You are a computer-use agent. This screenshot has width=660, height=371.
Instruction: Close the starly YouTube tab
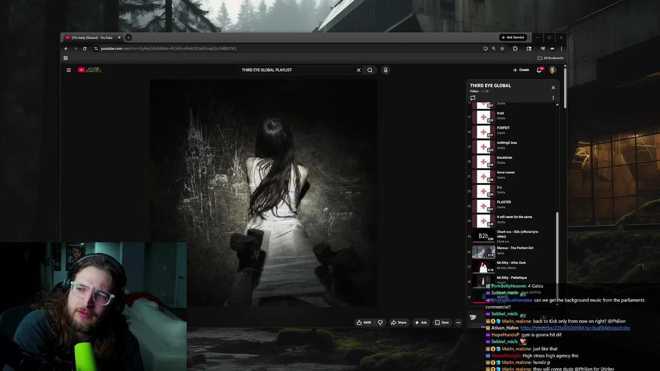click(x=119, y=38)
